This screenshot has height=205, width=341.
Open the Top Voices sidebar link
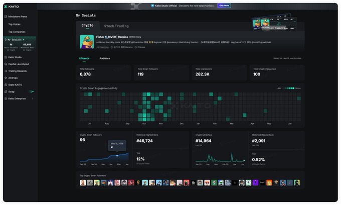point(15,24)
